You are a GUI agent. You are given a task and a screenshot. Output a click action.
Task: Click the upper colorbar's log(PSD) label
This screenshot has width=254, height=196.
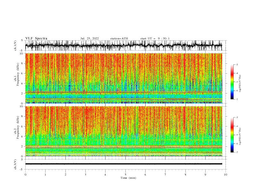coord(240,84)
